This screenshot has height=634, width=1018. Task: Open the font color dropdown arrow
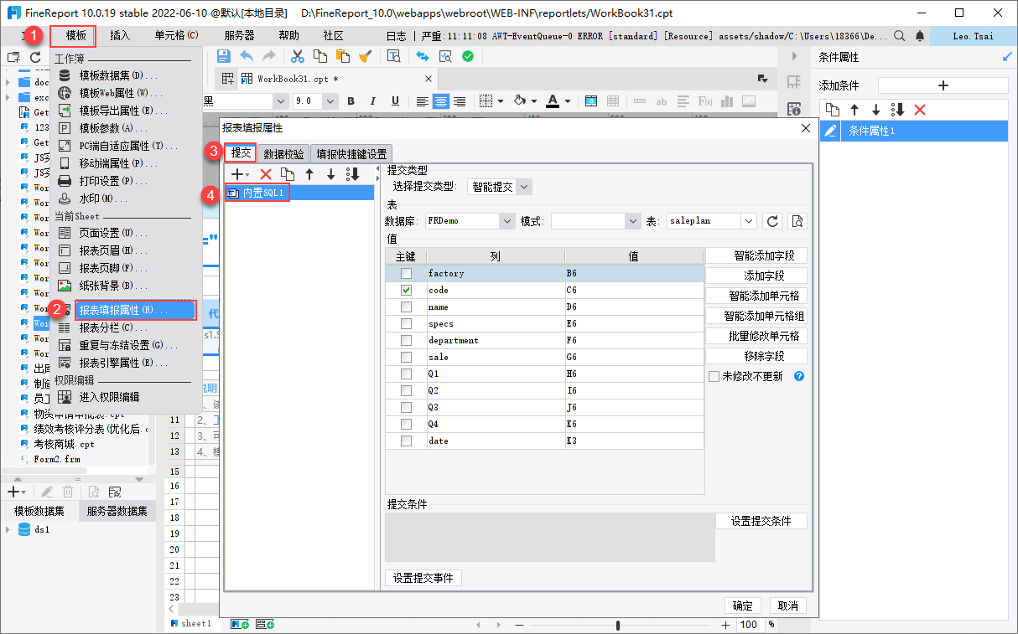coord(568,101)
